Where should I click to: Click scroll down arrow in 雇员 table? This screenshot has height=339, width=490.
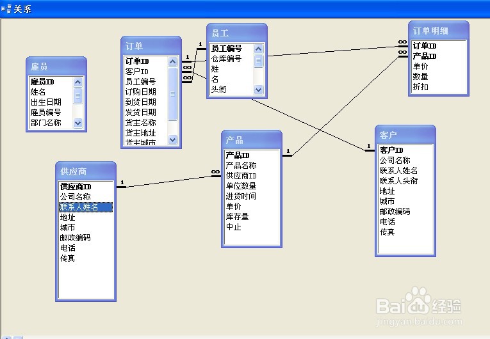pyautogui.click(x=78, y=123)
